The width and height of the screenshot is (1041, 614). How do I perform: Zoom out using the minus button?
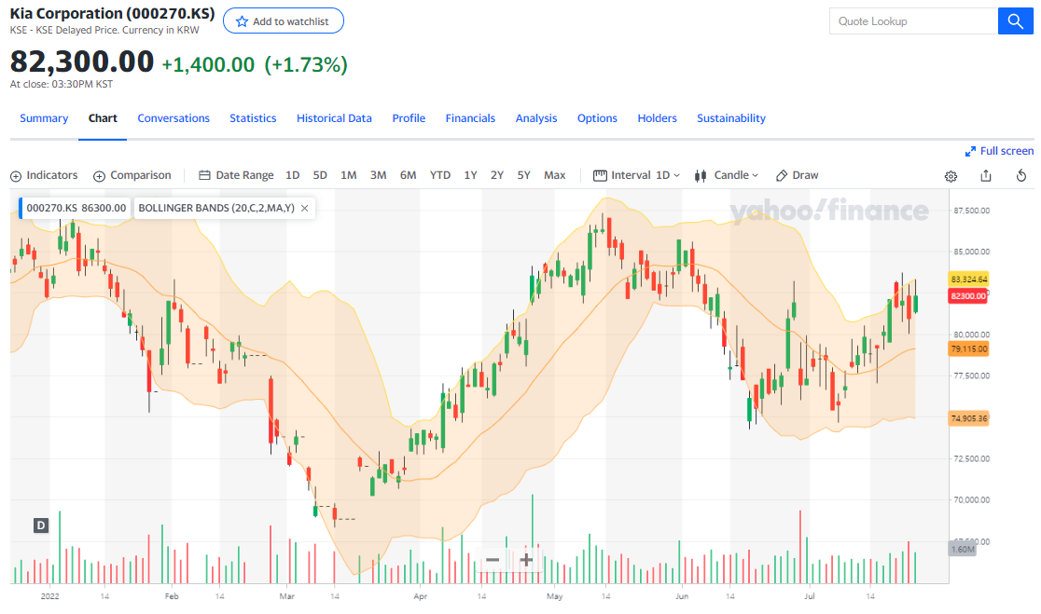pyautogui.click(x=492, y=560)
